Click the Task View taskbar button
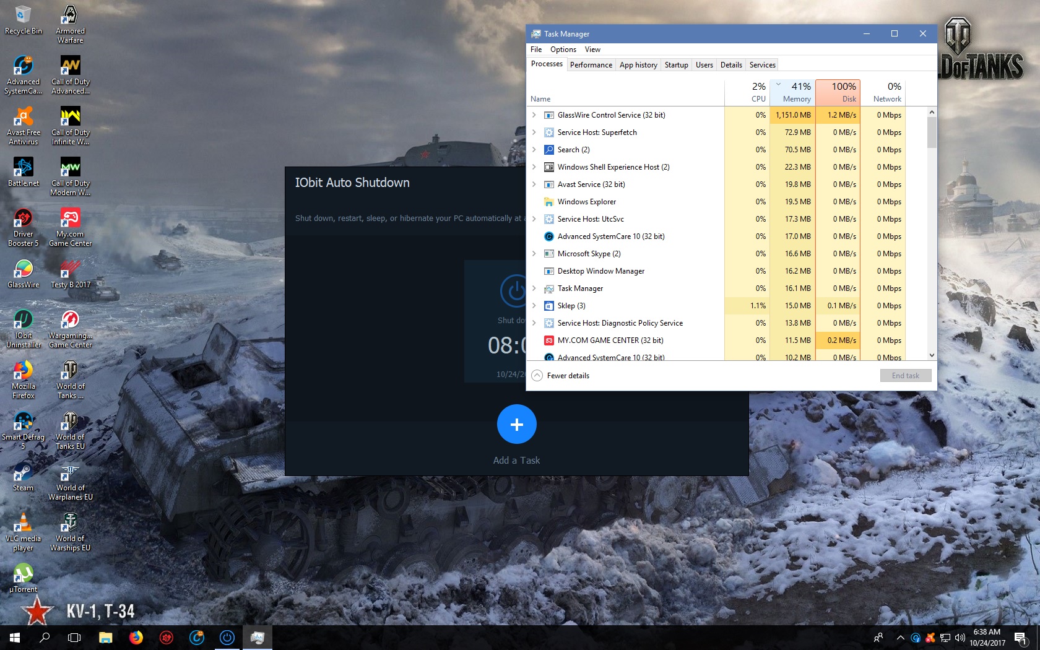 click(74, 638)
